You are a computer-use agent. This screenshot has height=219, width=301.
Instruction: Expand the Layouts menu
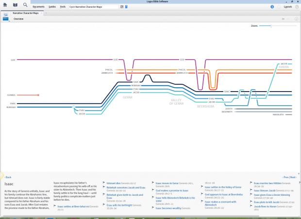pos(287,7)
